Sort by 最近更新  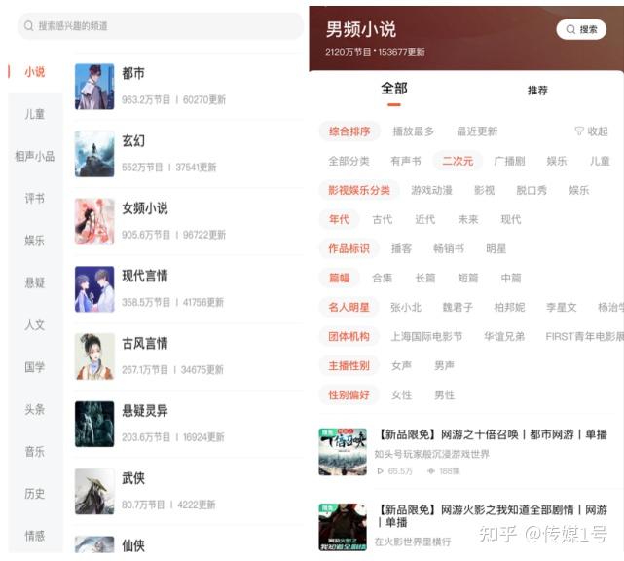(477, 131)
